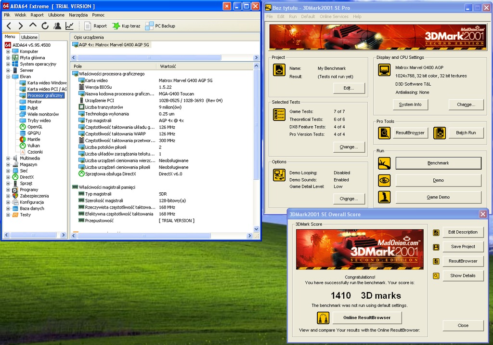493x345 pixels.
Task: Click the Display and CPU monitor icon
Action: (384, 70)
